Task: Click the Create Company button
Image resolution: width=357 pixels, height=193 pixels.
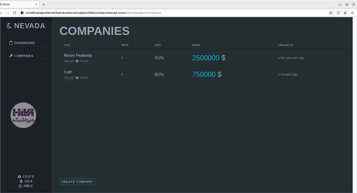Action: tap(77, 182)
